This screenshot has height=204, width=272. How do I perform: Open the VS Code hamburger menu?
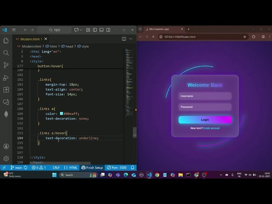(14, 30)
